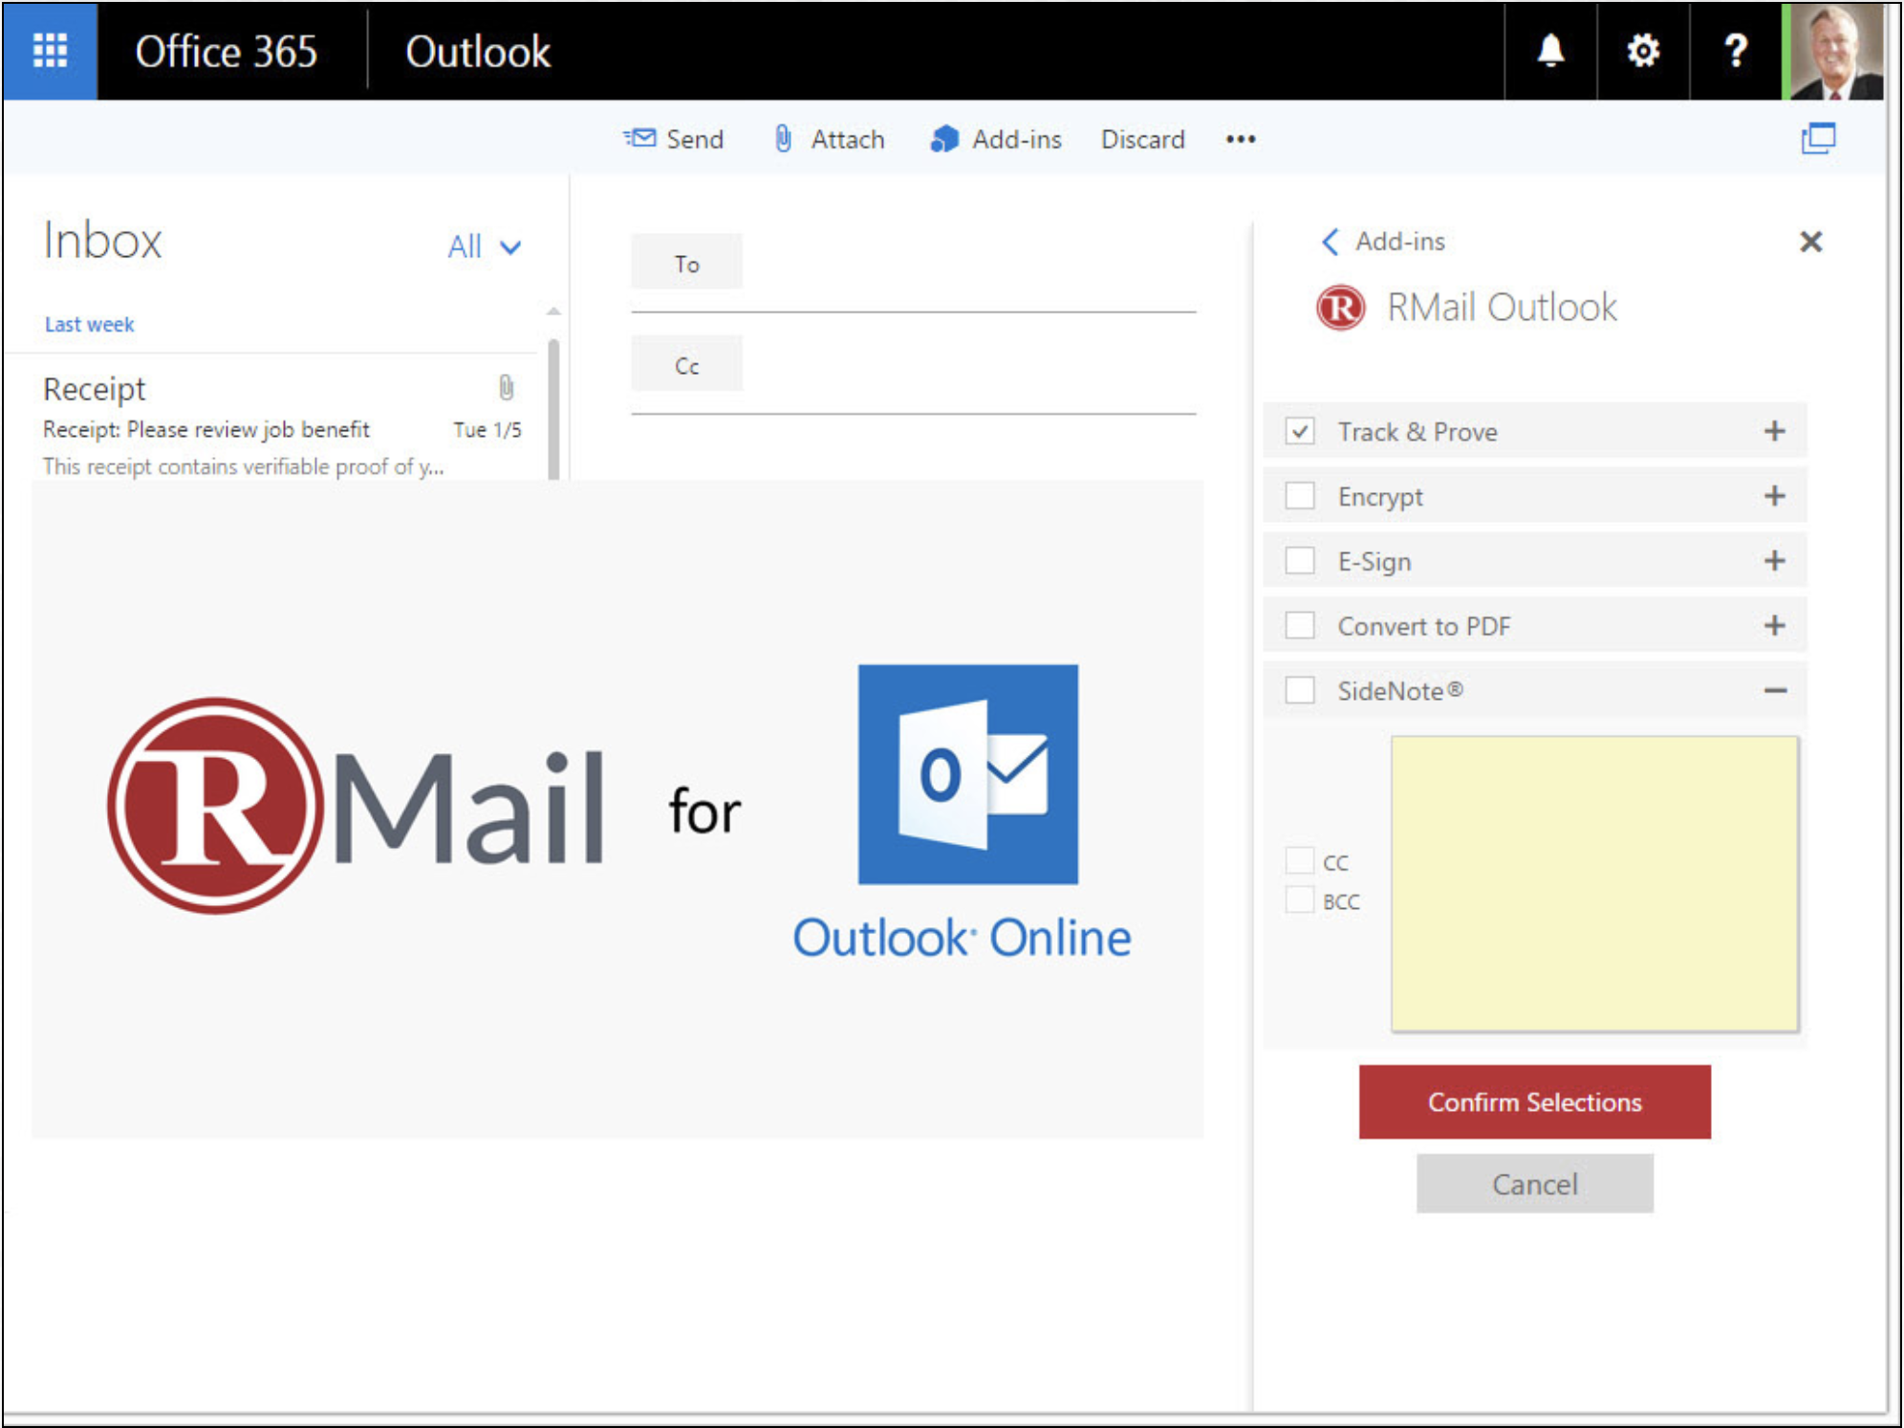Image resolution: width=1904 pixels, height=1428 pixels.
Task: Close the RMail add-in panel
Action: (1810, 241)
